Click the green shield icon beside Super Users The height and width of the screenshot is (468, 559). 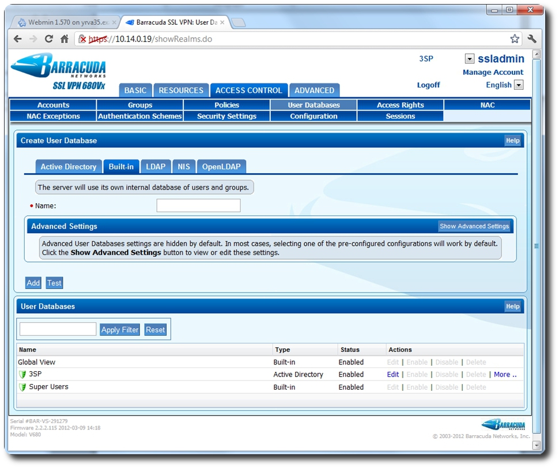click(x=22, y=387)
